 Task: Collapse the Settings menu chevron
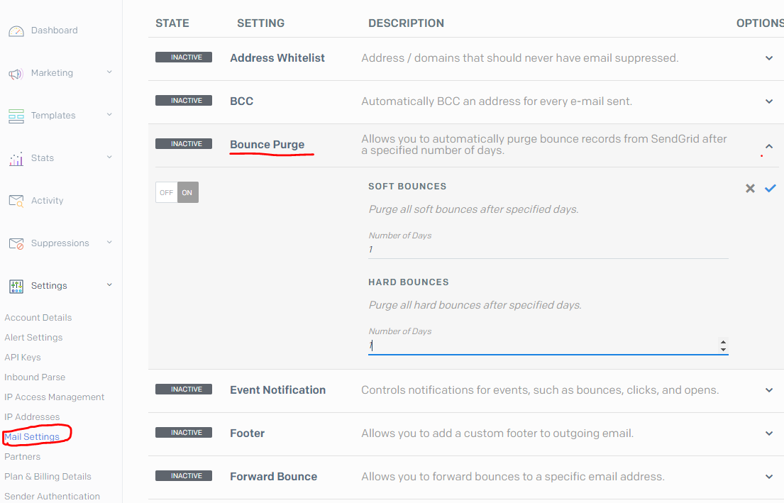point(109,285)
